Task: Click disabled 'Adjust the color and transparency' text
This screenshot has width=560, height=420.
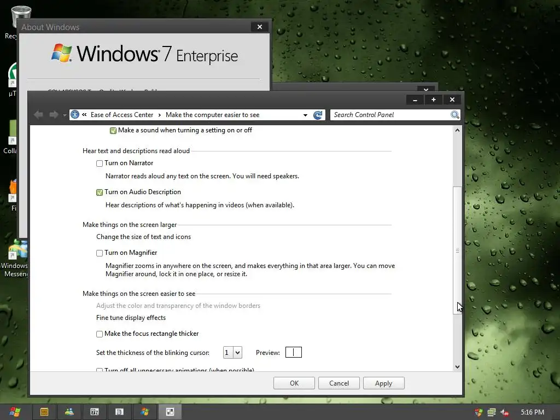Action: (x=178, y=306)
